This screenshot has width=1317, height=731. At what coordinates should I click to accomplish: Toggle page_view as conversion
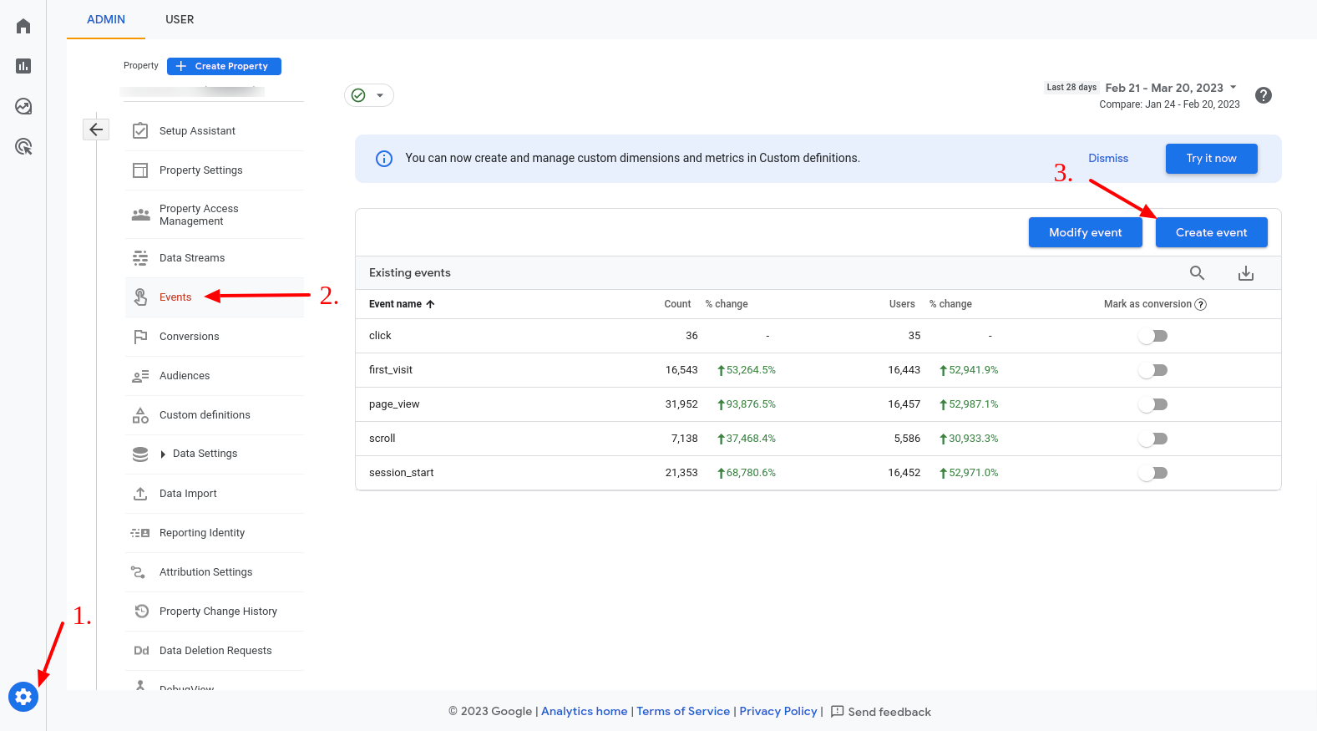1152,404
